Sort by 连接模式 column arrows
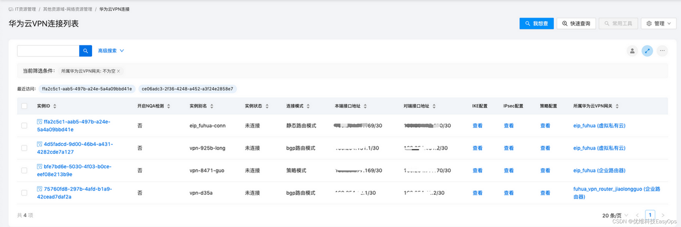Screen dimensions: 681x227 pyautogui.click(x=308, y=106)
